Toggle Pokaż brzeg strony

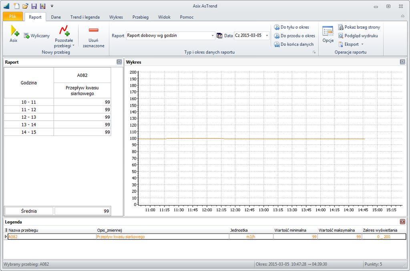[359, 27]
